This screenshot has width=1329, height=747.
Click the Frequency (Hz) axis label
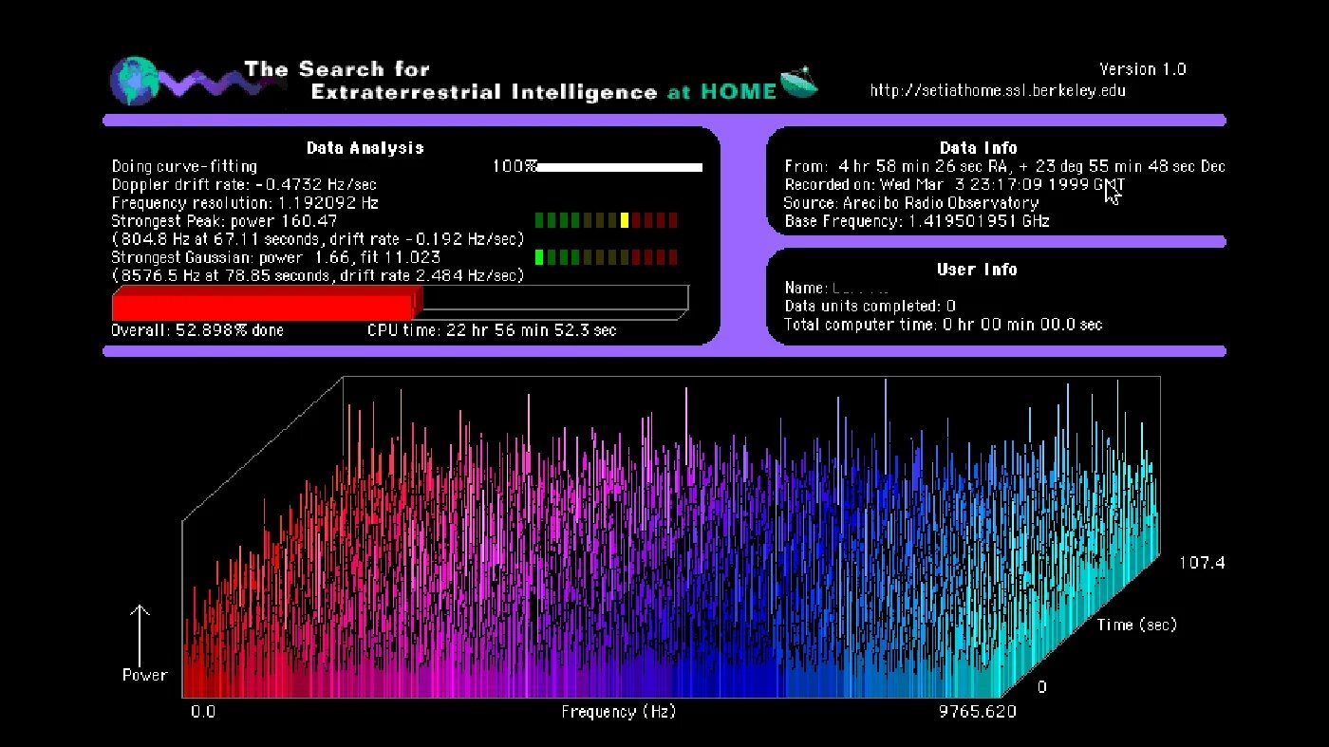tap(618, 711)
